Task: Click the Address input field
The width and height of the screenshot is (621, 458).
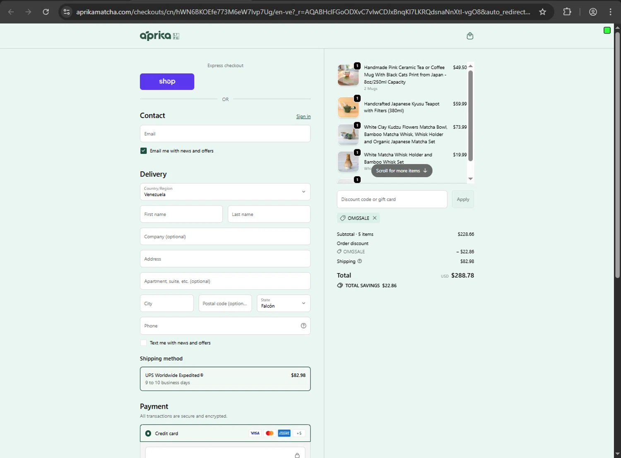Action: (225, 259)
